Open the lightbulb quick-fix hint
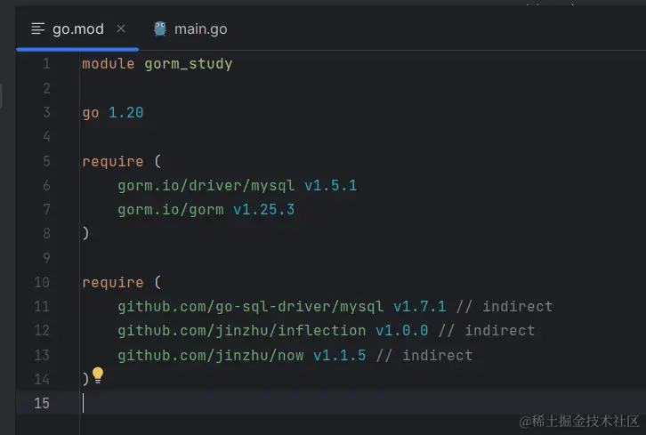The image size is (646, 435). (98, 375)
